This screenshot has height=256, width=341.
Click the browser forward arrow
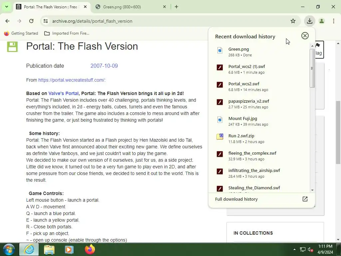point(19,21)
